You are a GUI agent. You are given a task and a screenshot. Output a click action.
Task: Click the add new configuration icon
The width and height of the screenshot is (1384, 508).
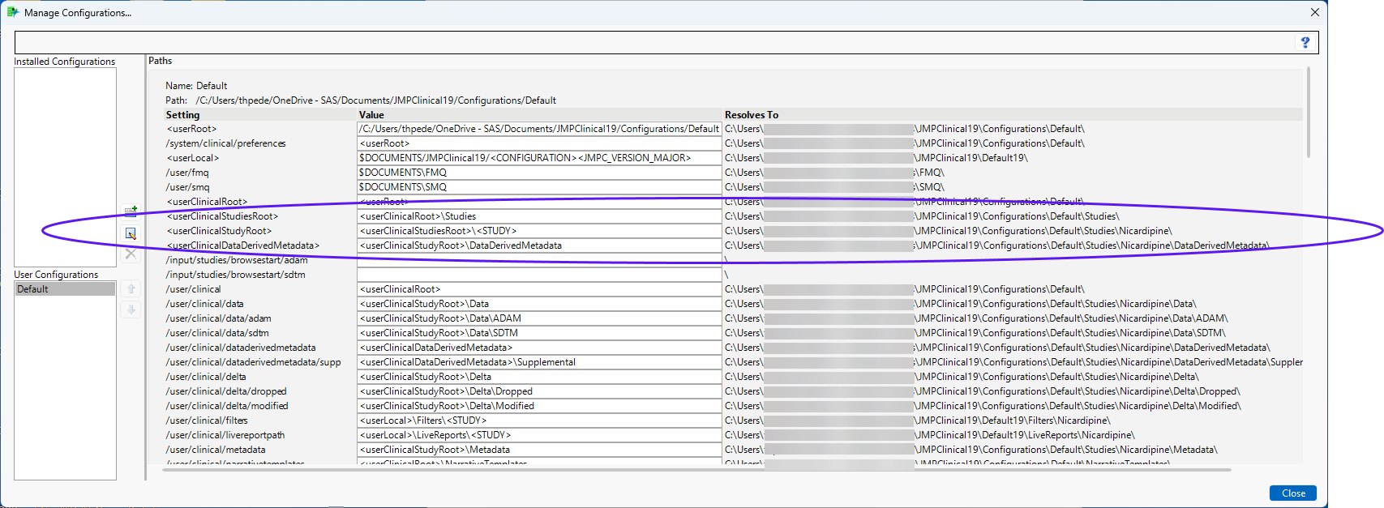[x=131, y=211]
